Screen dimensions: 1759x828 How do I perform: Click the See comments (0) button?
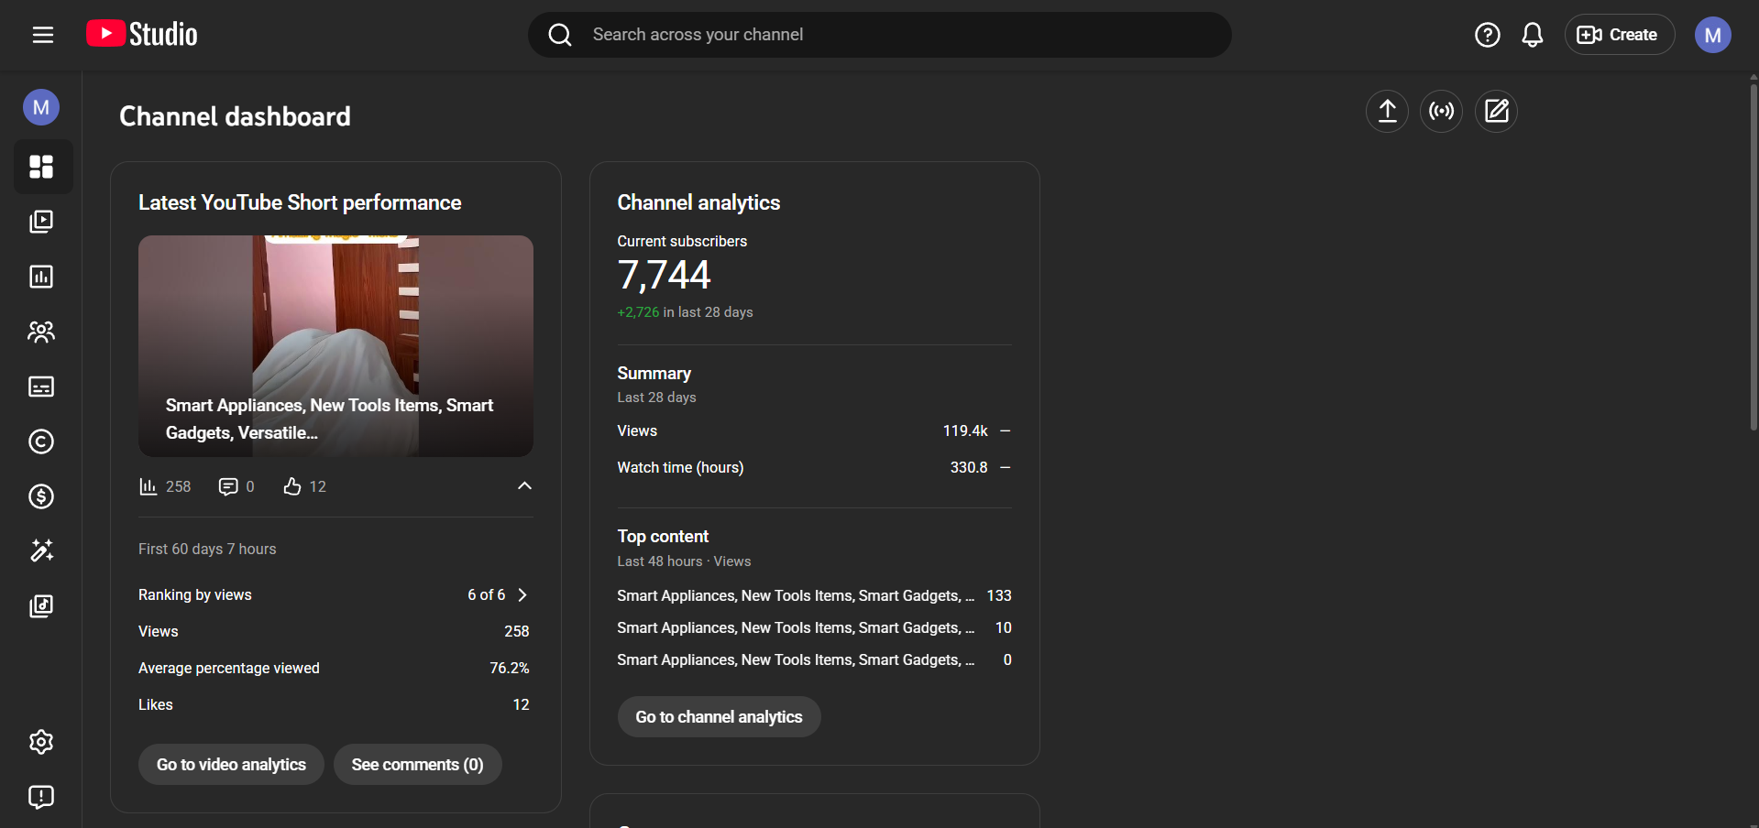click(x=417, y=765)
